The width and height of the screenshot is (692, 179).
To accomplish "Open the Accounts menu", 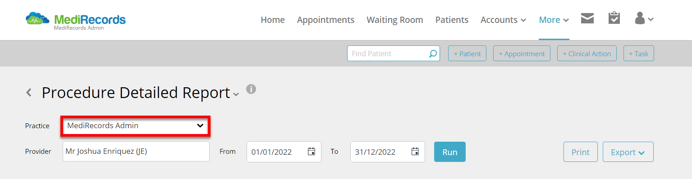I will (x=503, y=20).
